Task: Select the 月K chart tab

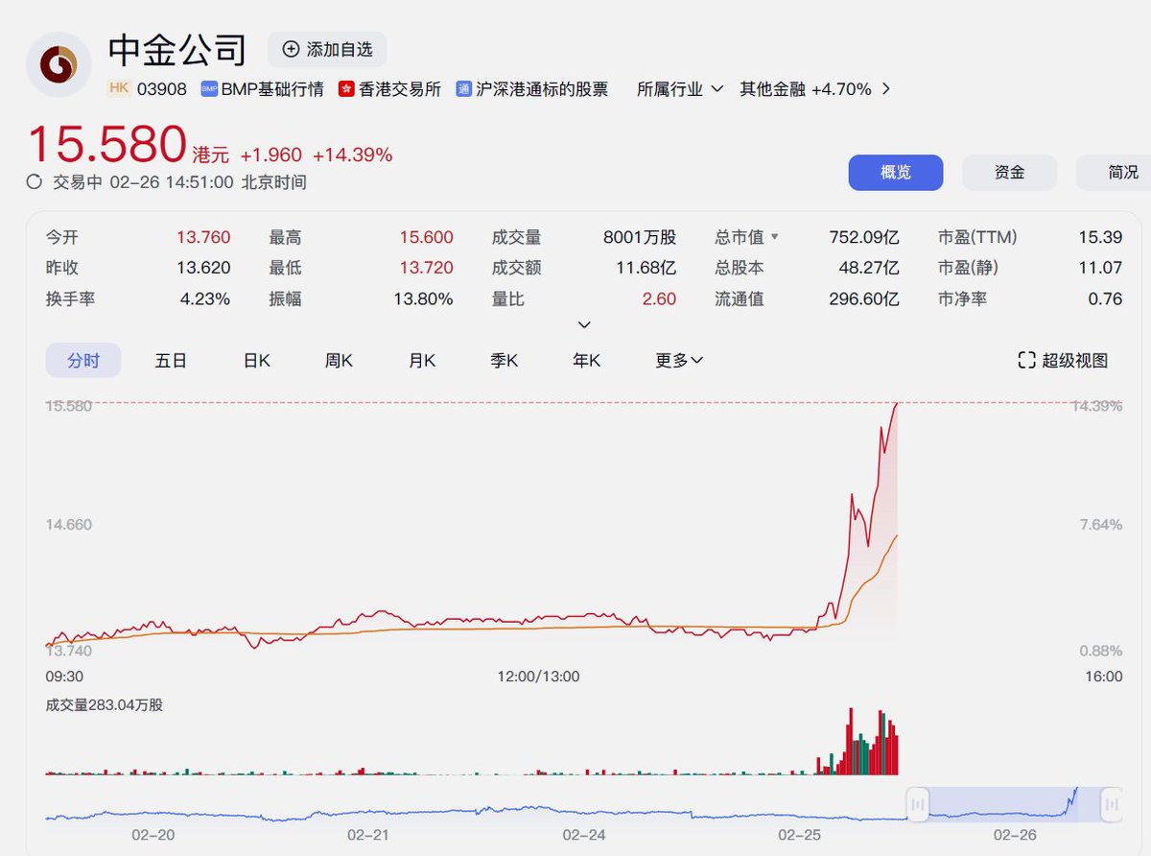Action: pyautogui.click(x=422, y=360)
